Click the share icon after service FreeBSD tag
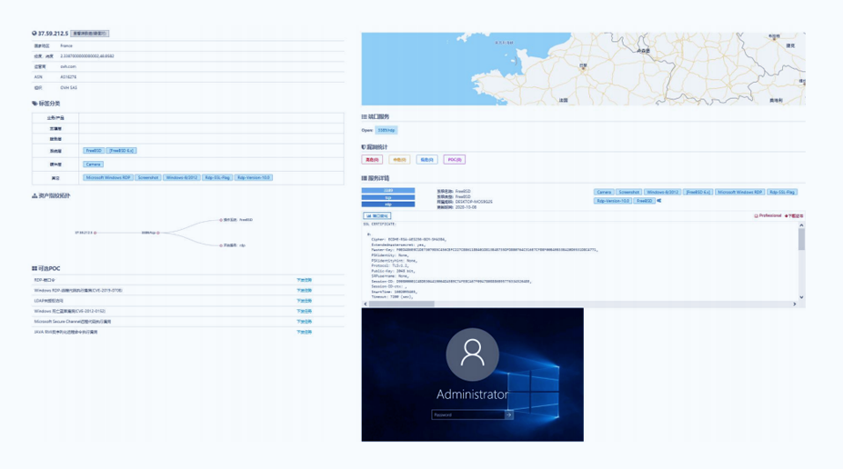 click(x=659, y=201)
